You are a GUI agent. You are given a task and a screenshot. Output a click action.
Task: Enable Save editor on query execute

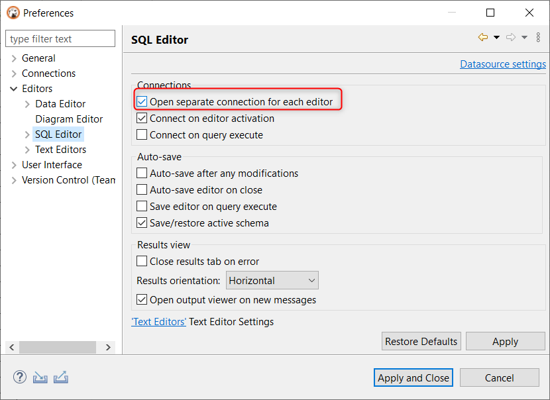[x=142, y=206]
